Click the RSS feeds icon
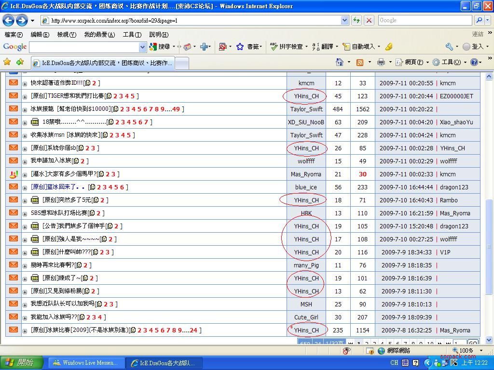 pos(359,62)
